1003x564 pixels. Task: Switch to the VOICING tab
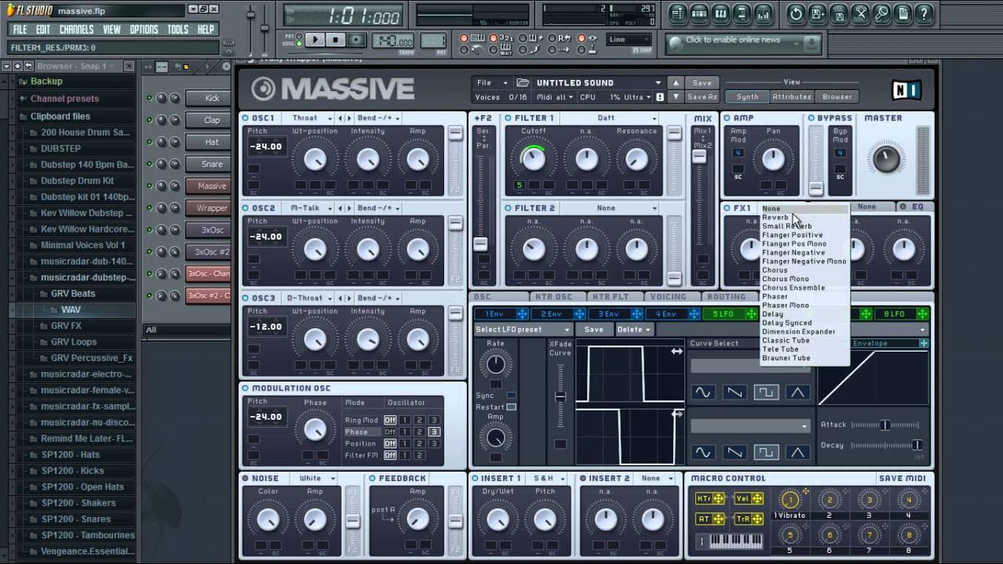(668, 297)
